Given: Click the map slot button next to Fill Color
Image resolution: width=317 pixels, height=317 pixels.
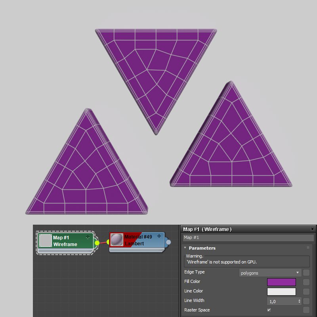Looking at the screenshot, I should [x=306, y=282].
